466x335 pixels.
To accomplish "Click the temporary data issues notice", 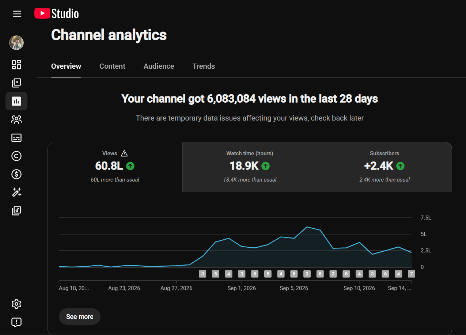I will [x=250, y=118].
